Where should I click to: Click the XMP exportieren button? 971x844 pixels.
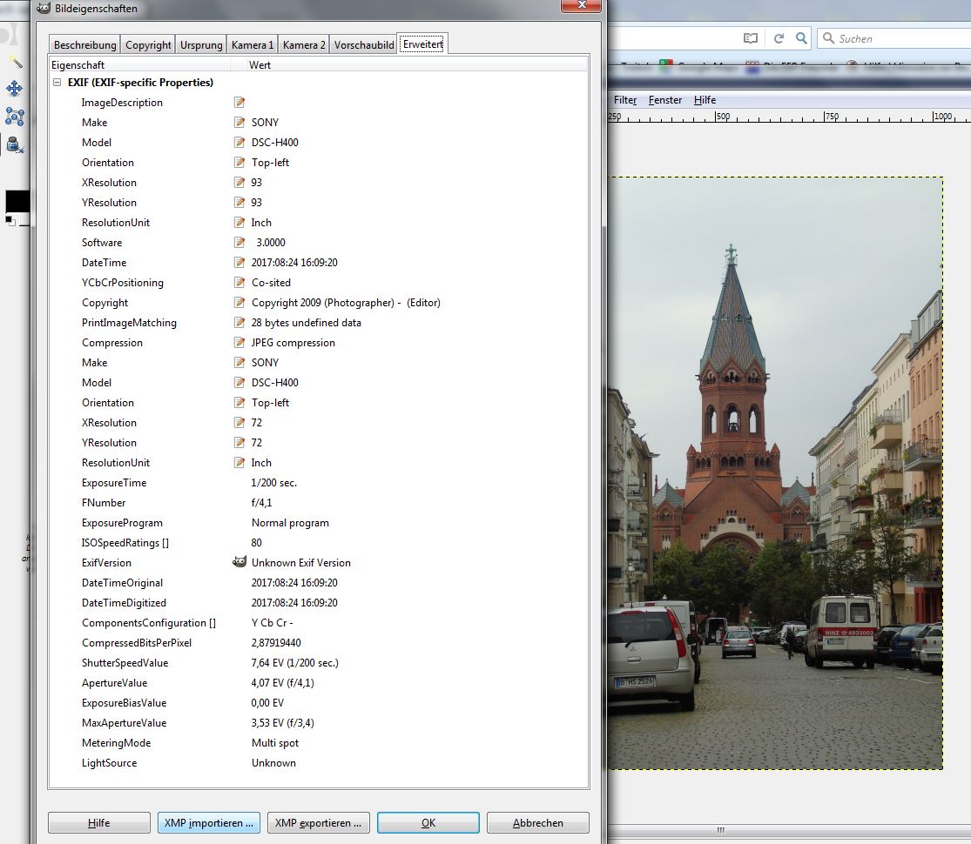319,822
